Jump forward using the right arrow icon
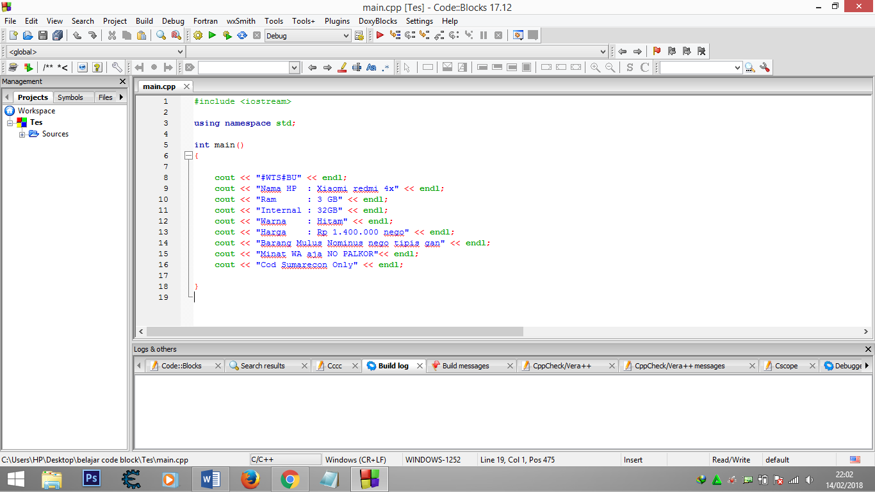 click(x=637, y=51)
